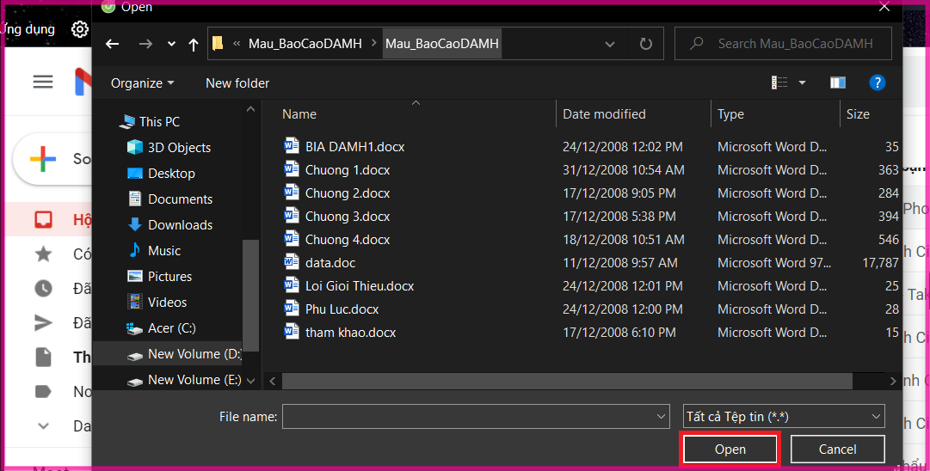This screenshot has width=930, height=471.
Task: Go up one folder level
Action: tap(194, 45)
